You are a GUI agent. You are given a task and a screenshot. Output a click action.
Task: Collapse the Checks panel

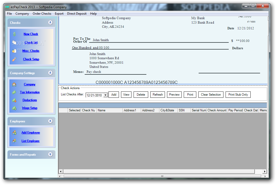click(50, 23)
